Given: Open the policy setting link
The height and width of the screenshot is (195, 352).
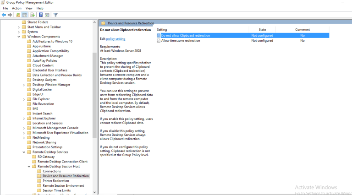Looking at the screenshot, I should [x=115, y=39].
